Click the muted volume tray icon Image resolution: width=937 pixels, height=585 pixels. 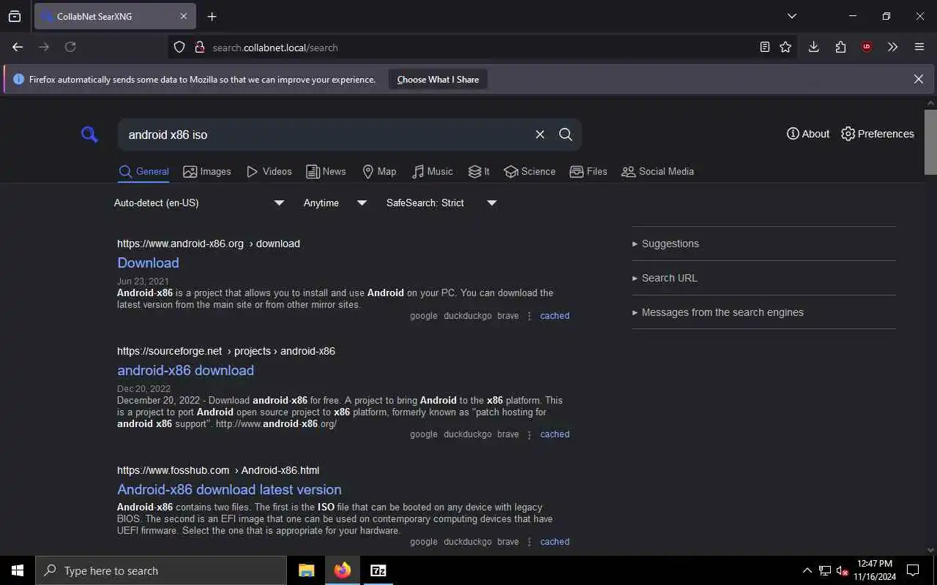click(x=843, y=570)
